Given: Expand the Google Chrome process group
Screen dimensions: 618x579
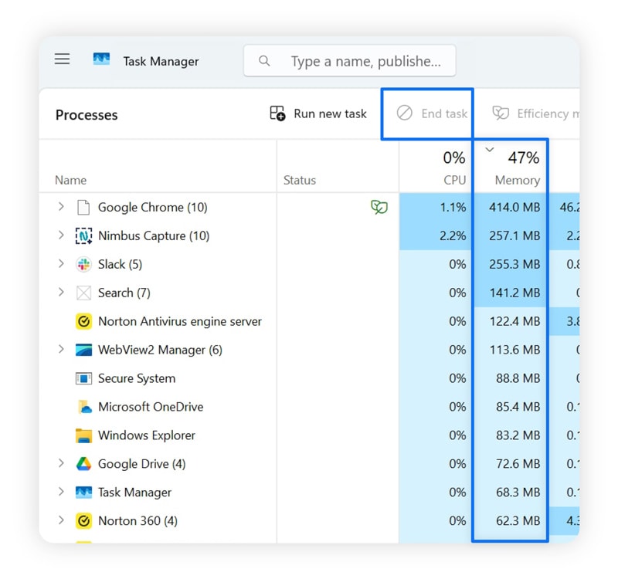Looking at the screenshot, I should click(x=62, y=207).
